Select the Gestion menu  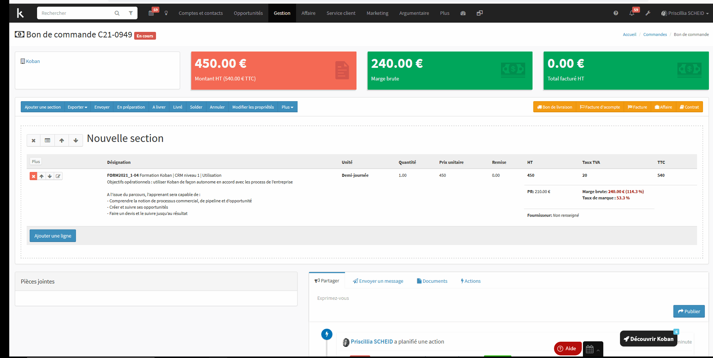pyautogui.click(x=282, y=13)
